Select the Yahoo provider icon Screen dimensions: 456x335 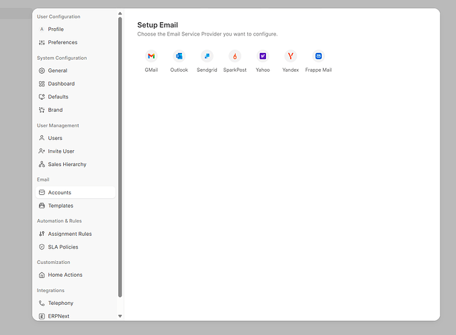click(263, 56)
